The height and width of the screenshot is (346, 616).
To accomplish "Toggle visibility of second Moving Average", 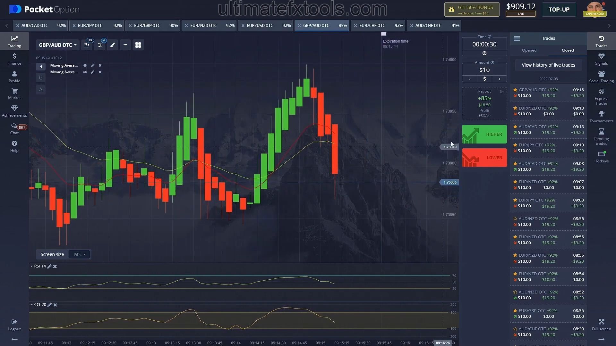I will pyautogui.click(x=85, y=72).
